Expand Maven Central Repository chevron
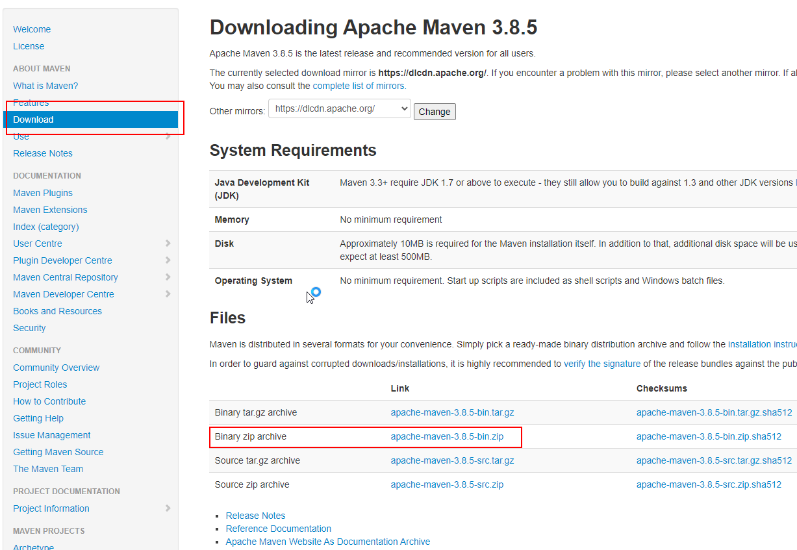Screen dimensions: 797x550 168,277
